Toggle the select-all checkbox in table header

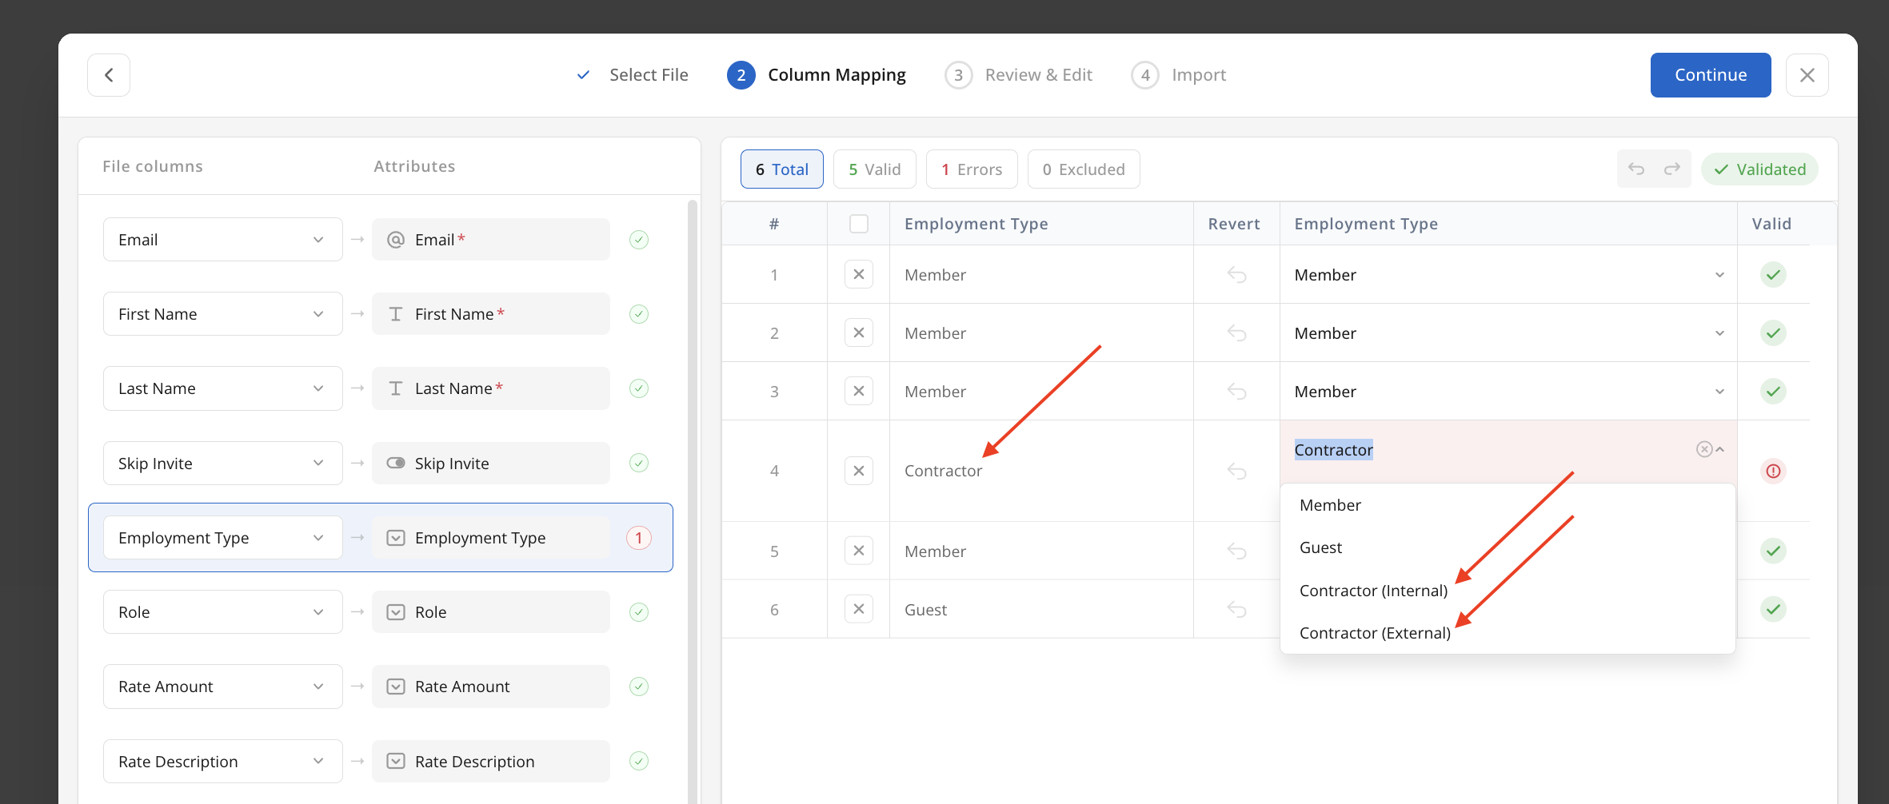858,224
